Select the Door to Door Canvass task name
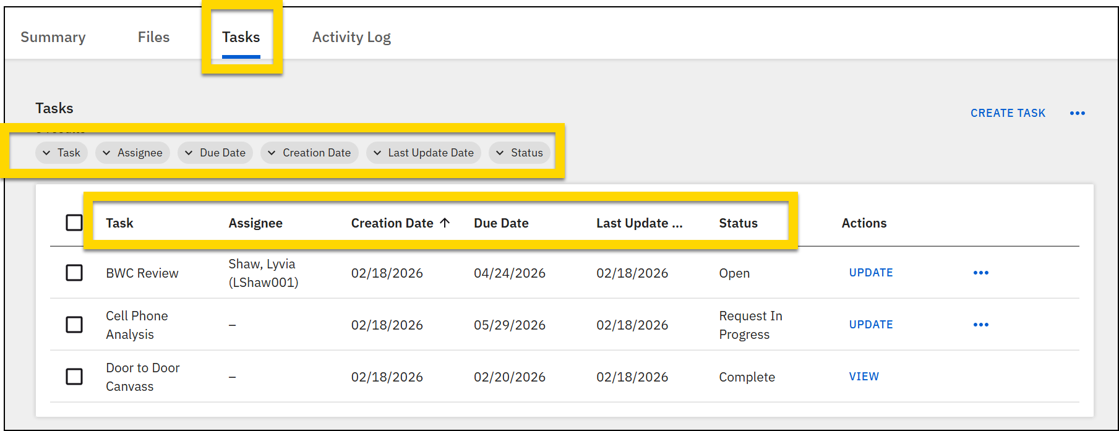Viewport: 1119px width, 431px height. [143, 377]
